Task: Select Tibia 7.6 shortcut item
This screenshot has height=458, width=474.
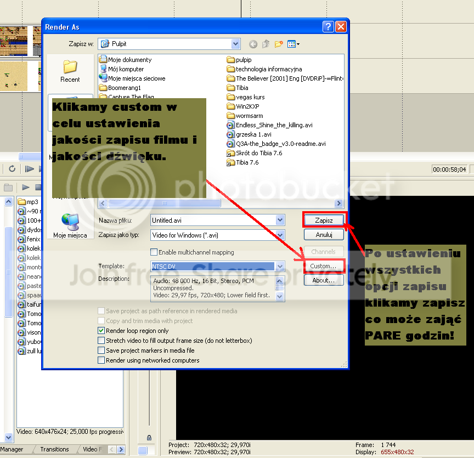Action: (242, 162)
